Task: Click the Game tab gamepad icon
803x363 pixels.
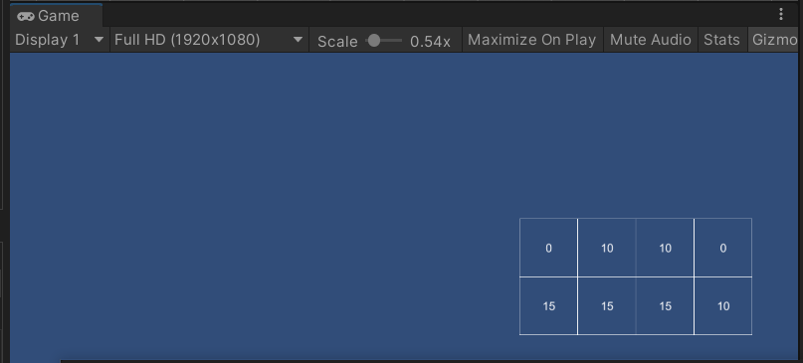Action: [x=25, y=16]
